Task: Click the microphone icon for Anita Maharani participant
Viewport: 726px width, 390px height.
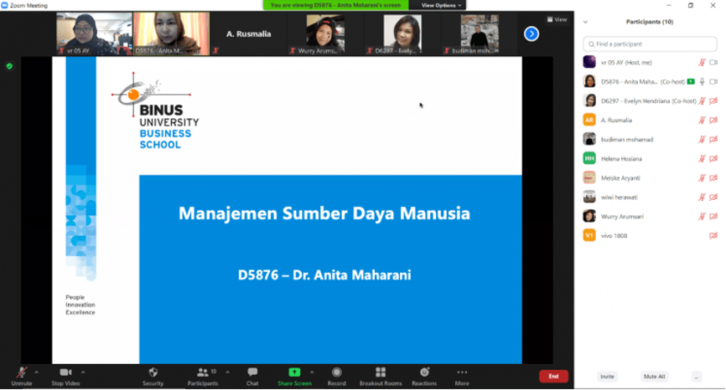Action: click(x=702, y=82)
